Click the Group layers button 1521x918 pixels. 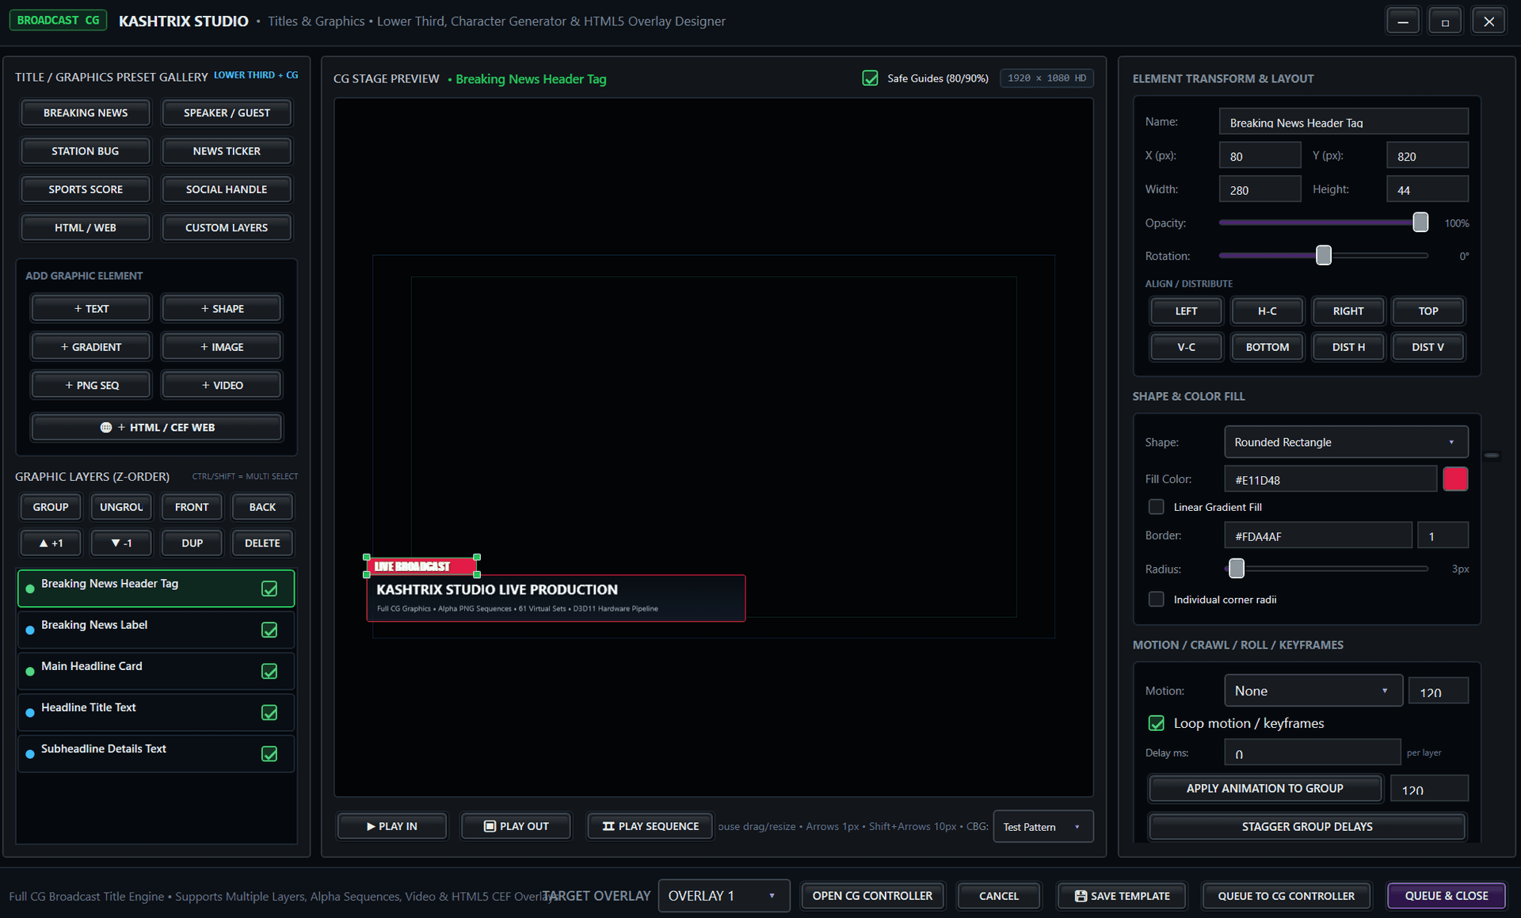51,507
